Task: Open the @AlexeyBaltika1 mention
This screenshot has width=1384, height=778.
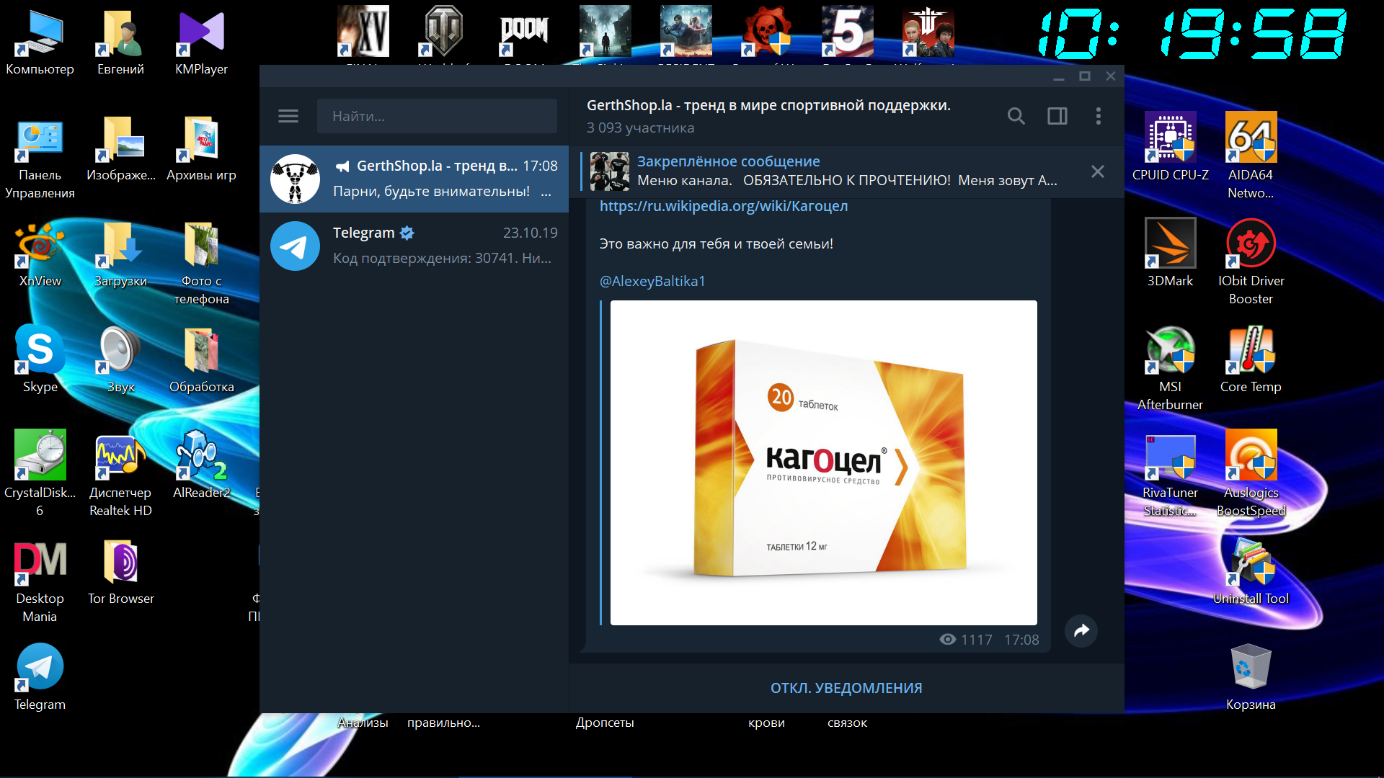Action: click(x=652, y=281)
